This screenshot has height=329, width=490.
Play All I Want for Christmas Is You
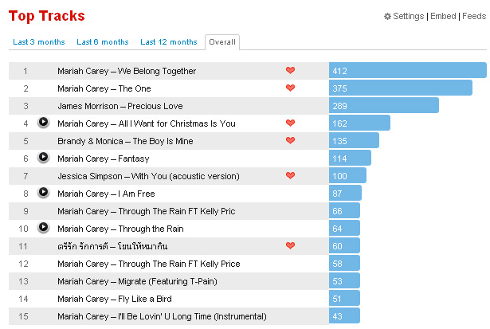44,122
